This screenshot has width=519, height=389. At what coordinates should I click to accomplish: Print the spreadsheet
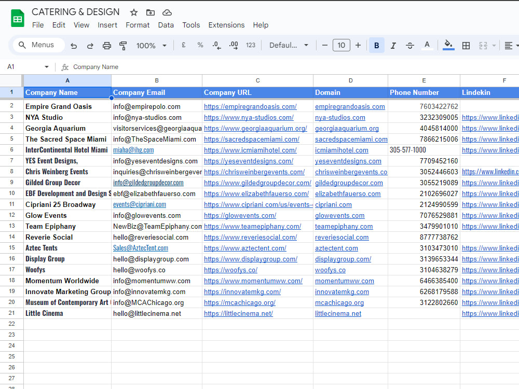pos(106,45)
